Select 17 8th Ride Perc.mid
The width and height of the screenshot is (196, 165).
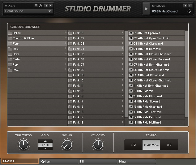click(156, 117)
